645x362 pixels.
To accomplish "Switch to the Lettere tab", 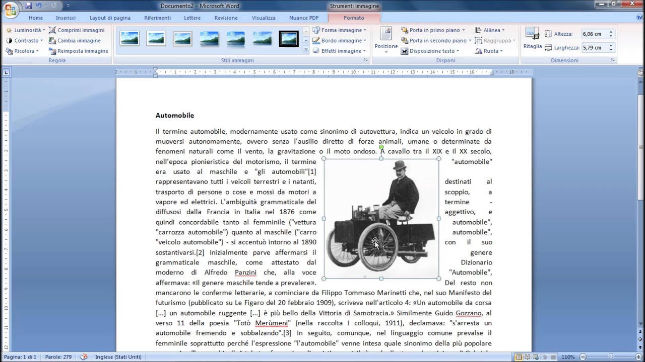I will pyautogui.click(x=192, y=18).
